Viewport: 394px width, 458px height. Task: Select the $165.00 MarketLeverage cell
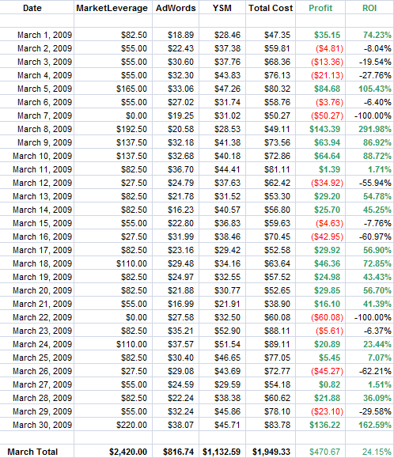(113, 89)
